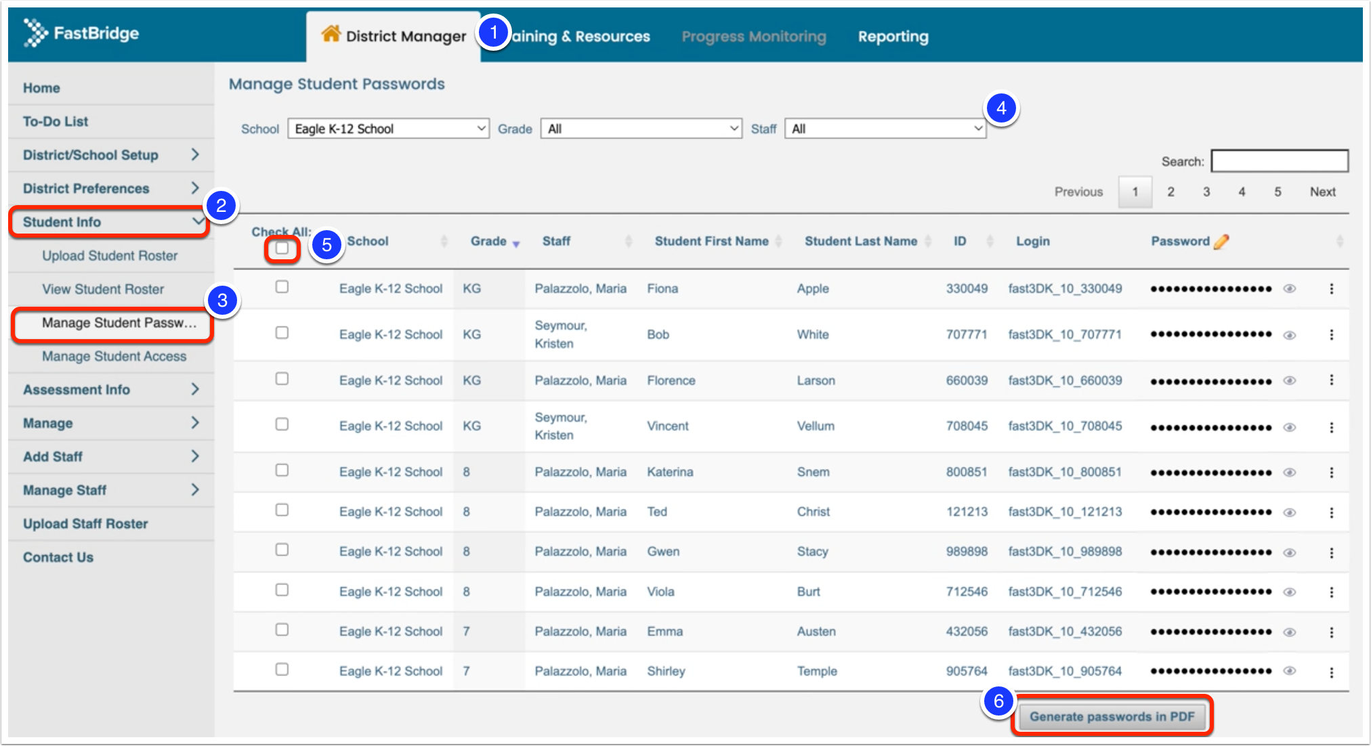Screen dimensions: 1371x746
Task: Switch to the Reporting tab
Action: click(893, 37)
